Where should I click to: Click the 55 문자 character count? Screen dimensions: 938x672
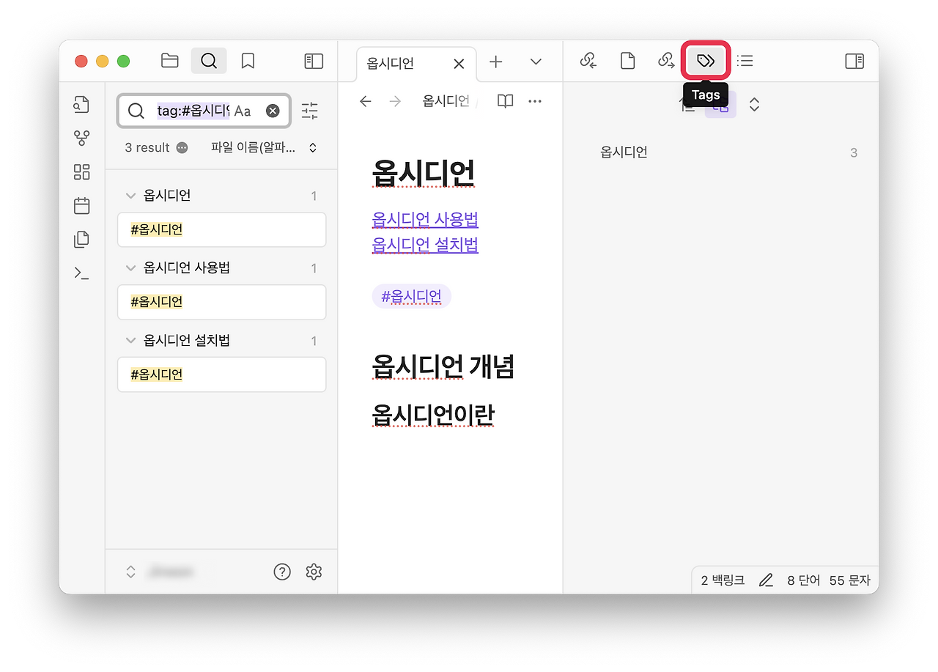850,580
